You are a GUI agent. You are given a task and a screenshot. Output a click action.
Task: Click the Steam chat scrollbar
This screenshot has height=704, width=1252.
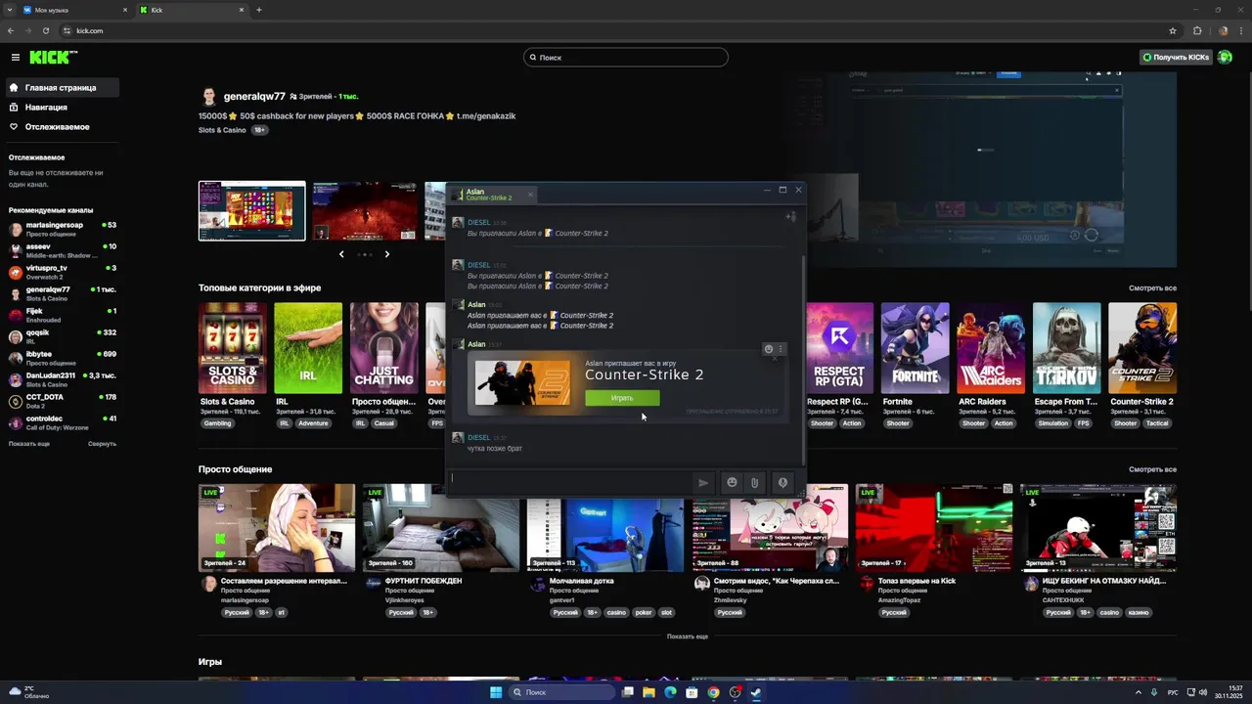tap(804, 362)
